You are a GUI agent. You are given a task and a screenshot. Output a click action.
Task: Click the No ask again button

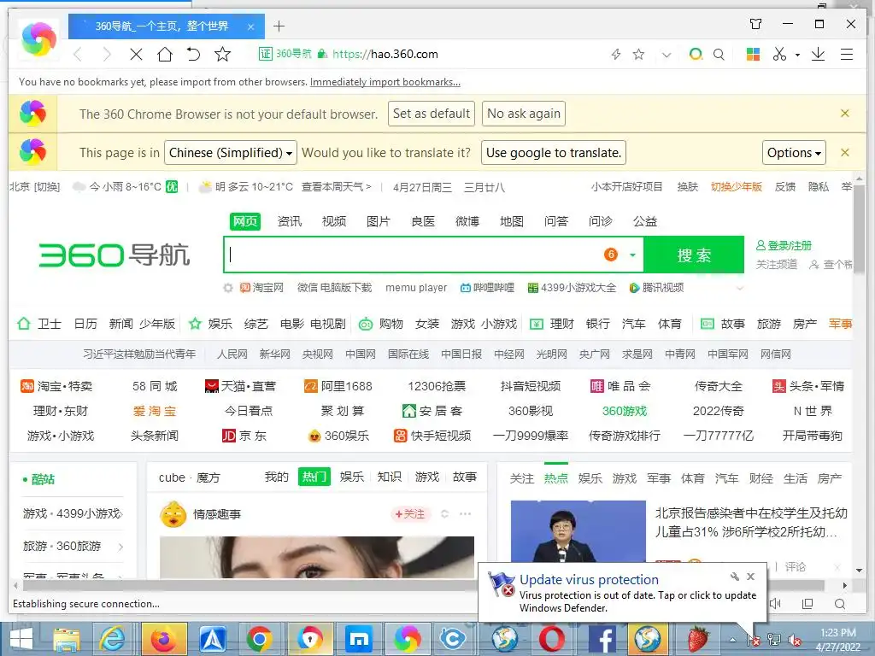click(524, 114)
